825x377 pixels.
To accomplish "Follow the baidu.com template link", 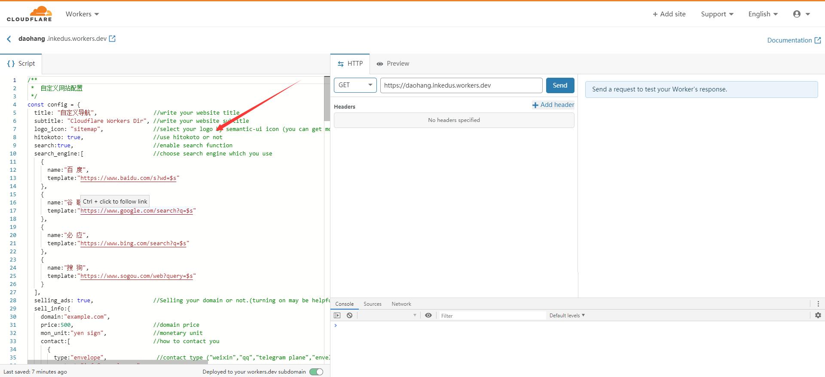I will [128, 178].
